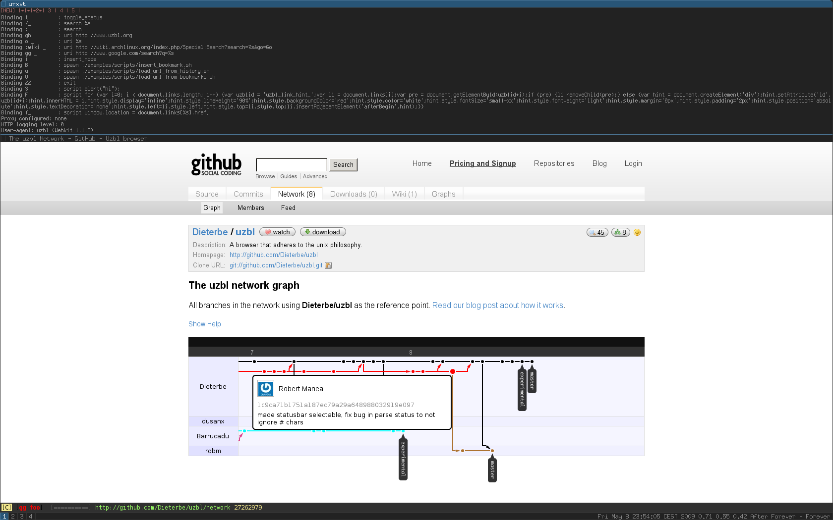Click the robm master branch label
Viewport: 833px width, 520px height.
(x=492, y=468)
